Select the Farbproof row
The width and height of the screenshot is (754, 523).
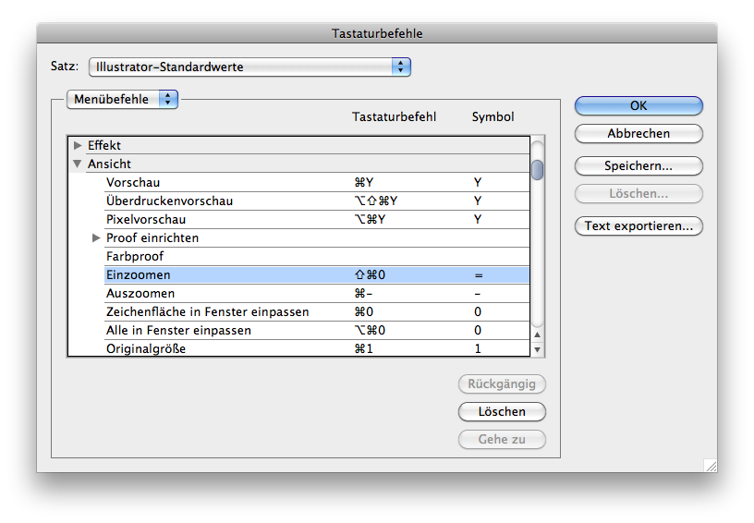pos(134,256)
